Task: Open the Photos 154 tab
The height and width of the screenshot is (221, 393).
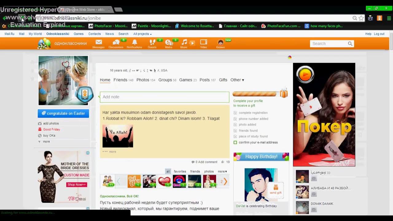Action: click(x=146, y=80)
